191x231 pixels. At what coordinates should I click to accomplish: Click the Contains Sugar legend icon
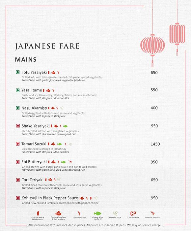tap(115, 213)
